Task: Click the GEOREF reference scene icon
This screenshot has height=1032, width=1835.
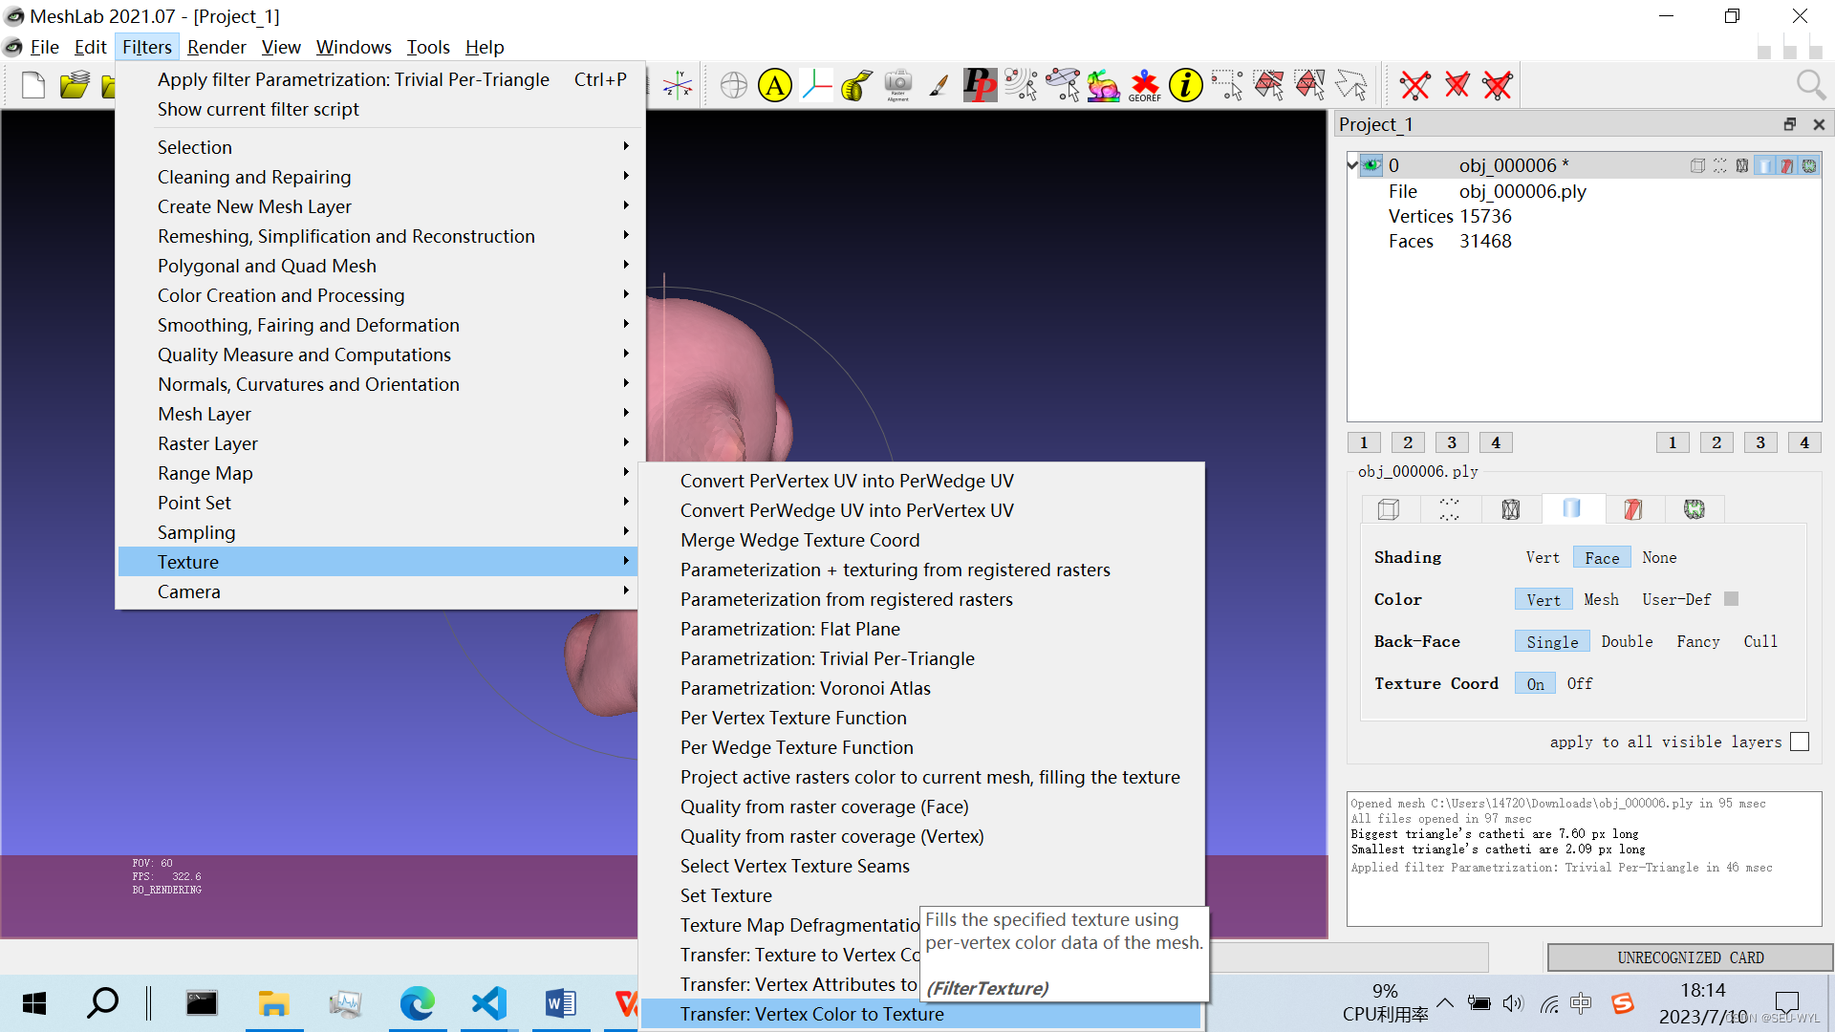Action: [x=1144, y=85]
